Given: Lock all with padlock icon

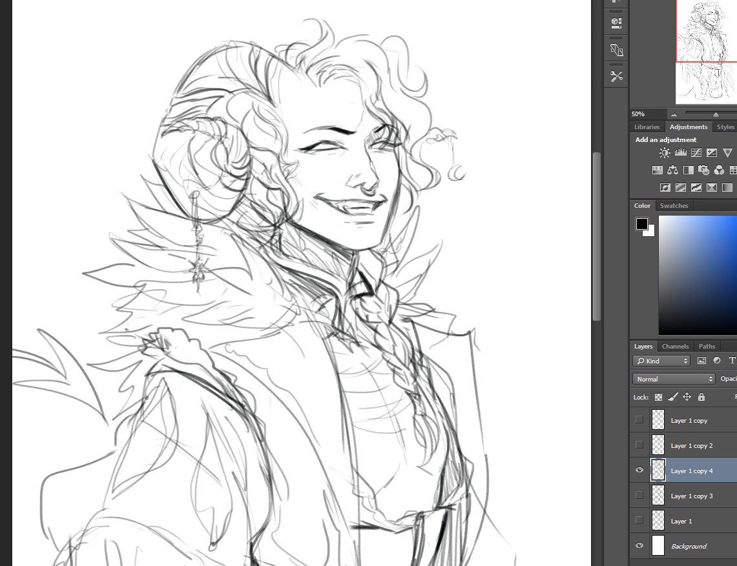Looking at the screenshot, I should [701, 397].
